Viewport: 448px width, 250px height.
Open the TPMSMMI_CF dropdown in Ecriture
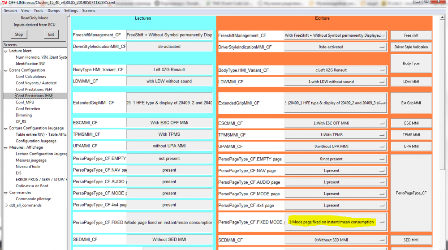point(336,135)
